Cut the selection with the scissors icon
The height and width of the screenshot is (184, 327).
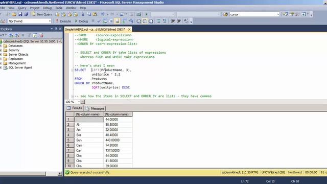tap(83, 14)
